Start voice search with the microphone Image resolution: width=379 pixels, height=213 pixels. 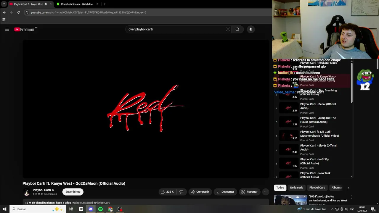point(251,29)
